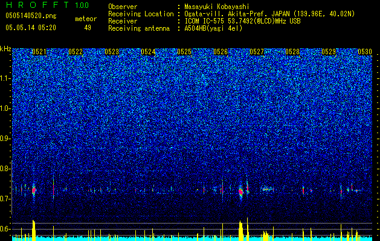Image resolution: width=380 pixels, height=241 pixels.
Task: Click the 0524 time marker
Action: pyautogui.click(x=148, y=52)
